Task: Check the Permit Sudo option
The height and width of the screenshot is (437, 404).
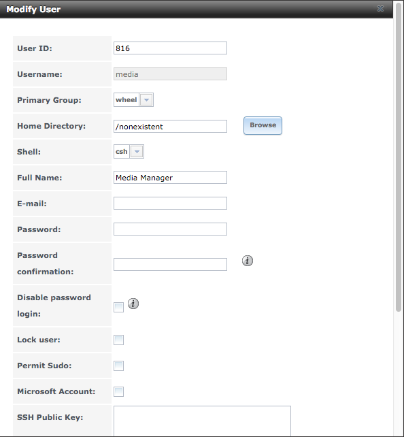Action: tap(118, 366)
